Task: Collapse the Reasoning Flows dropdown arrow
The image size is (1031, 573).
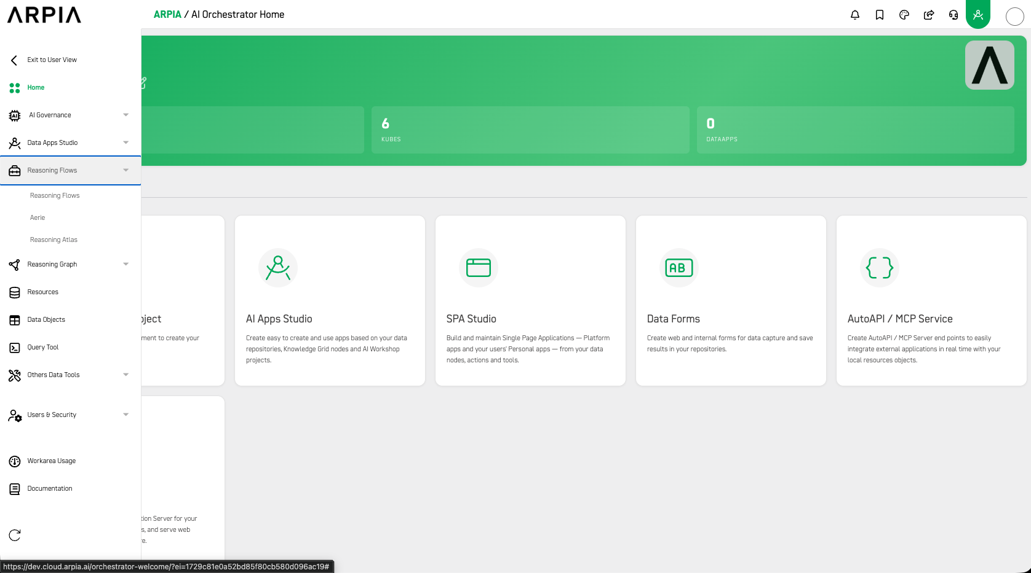Action: [x=126, y=170]
